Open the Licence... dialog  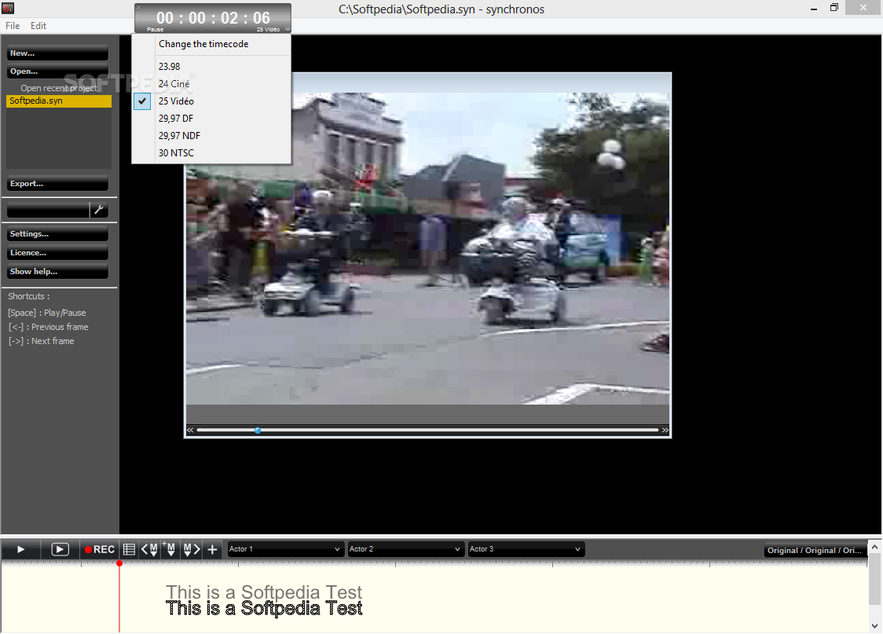pos(57,254)
